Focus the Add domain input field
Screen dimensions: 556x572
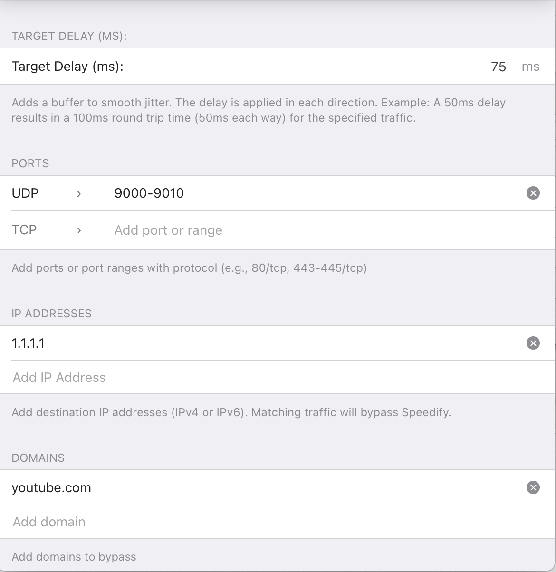point(49,522)
